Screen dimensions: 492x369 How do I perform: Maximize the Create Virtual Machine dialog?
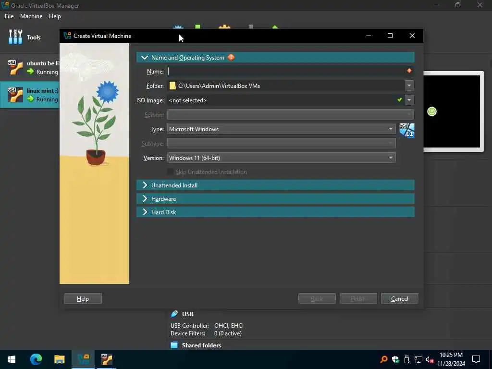390,36
